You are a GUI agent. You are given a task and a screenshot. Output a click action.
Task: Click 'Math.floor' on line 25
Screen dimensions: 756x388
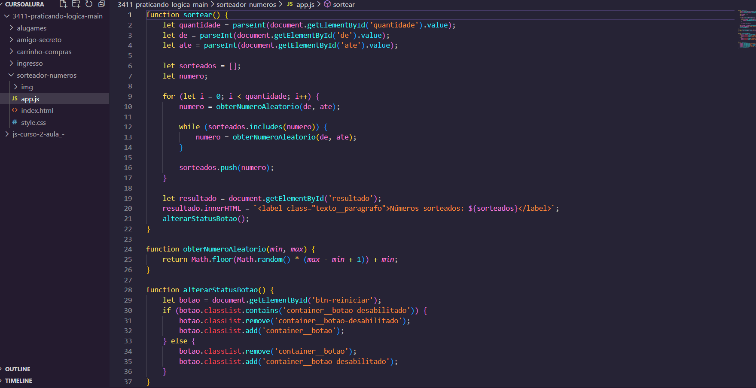coord(212,259)
